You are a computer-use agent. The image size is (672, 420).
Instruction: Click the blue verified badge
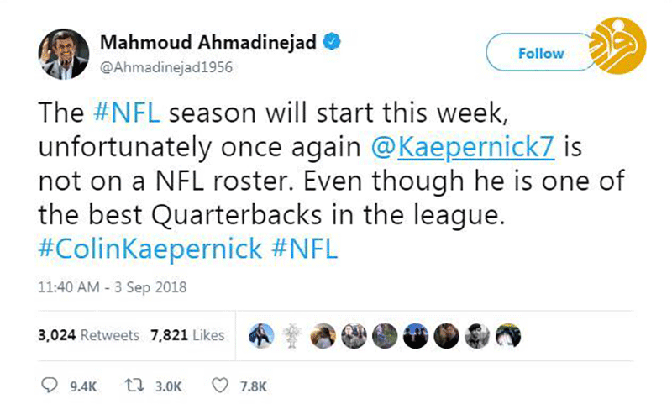tap(331, 42)
